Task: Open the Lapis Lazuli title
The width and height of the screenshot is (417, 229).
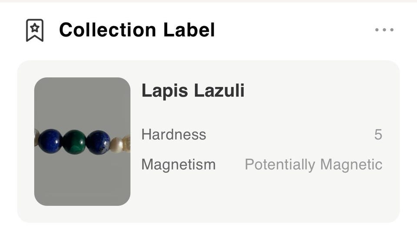Action: [x=193, y=90]
